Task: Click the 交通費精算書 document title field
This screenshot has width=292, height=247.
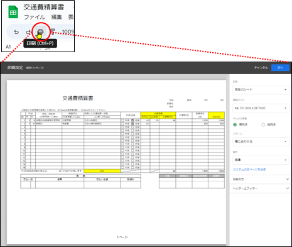Action: point(43,8)
